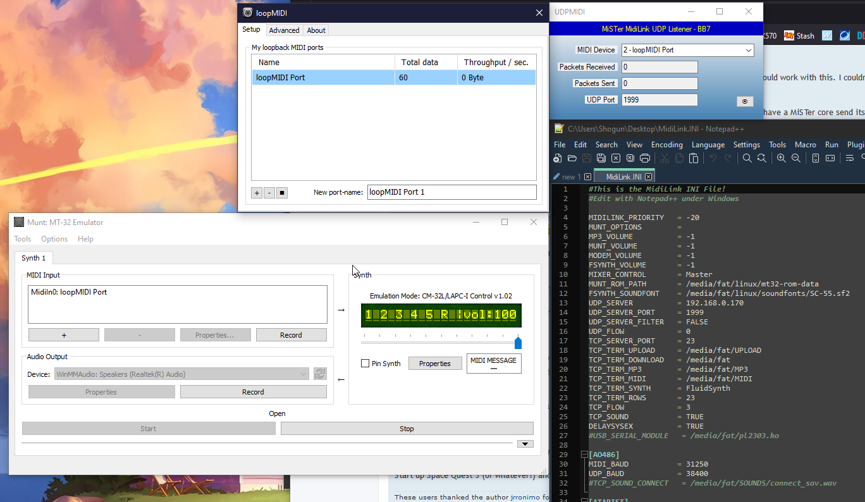Click the Record button under MIDI Input

(x=291, y=335)
